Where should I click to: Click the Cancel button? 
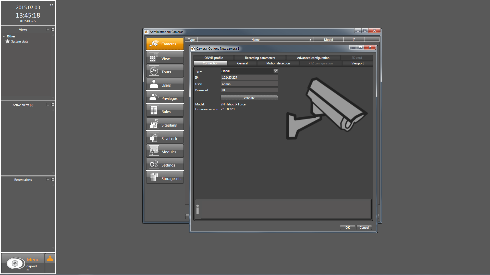[364, 227]
